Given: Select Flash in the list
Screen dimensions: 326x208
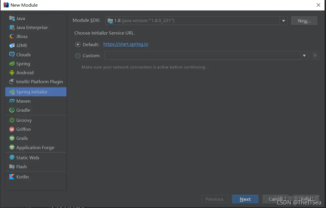Looking at the screenshot, I should (36, 167).
